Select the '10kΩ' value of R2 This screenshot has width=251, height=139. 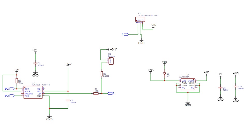click(21, 83)
